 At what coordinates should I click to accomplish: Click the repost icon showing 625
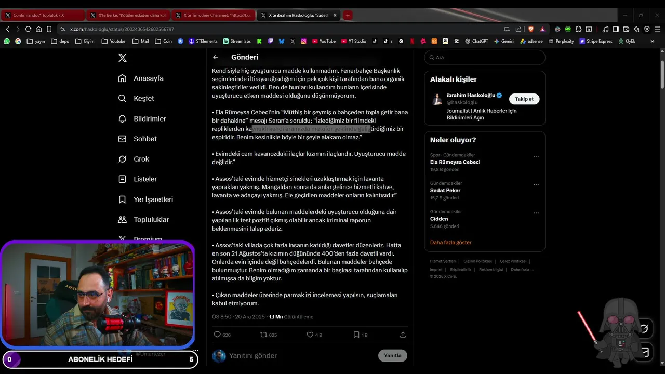click(263, 335)
